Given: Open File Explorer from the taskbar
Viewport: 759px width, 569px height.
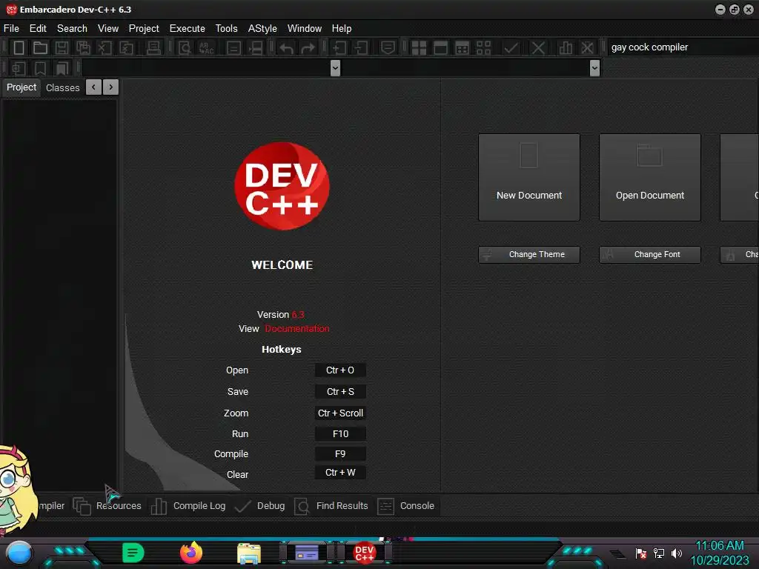Looking at the screenshot, I should [249, 553].
